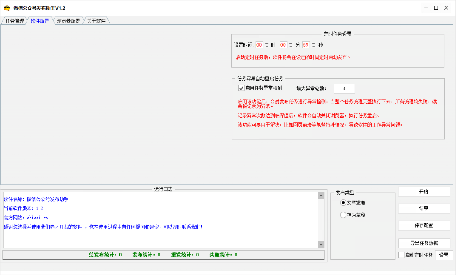Click the 导出任务数据 button
Screen dimensions: 456x275
pos(424,243)
